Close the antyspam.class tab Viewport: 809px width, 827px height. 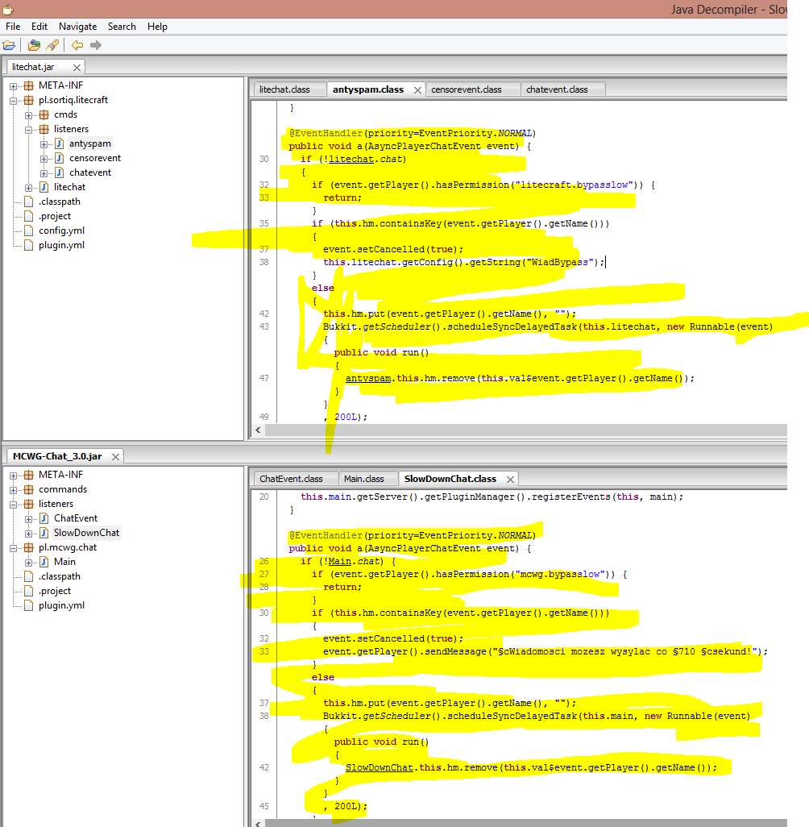417,90
